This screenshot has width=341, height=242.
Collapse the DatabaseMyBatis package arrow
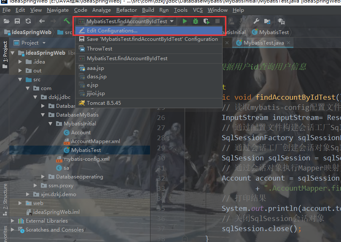[43, 115]
